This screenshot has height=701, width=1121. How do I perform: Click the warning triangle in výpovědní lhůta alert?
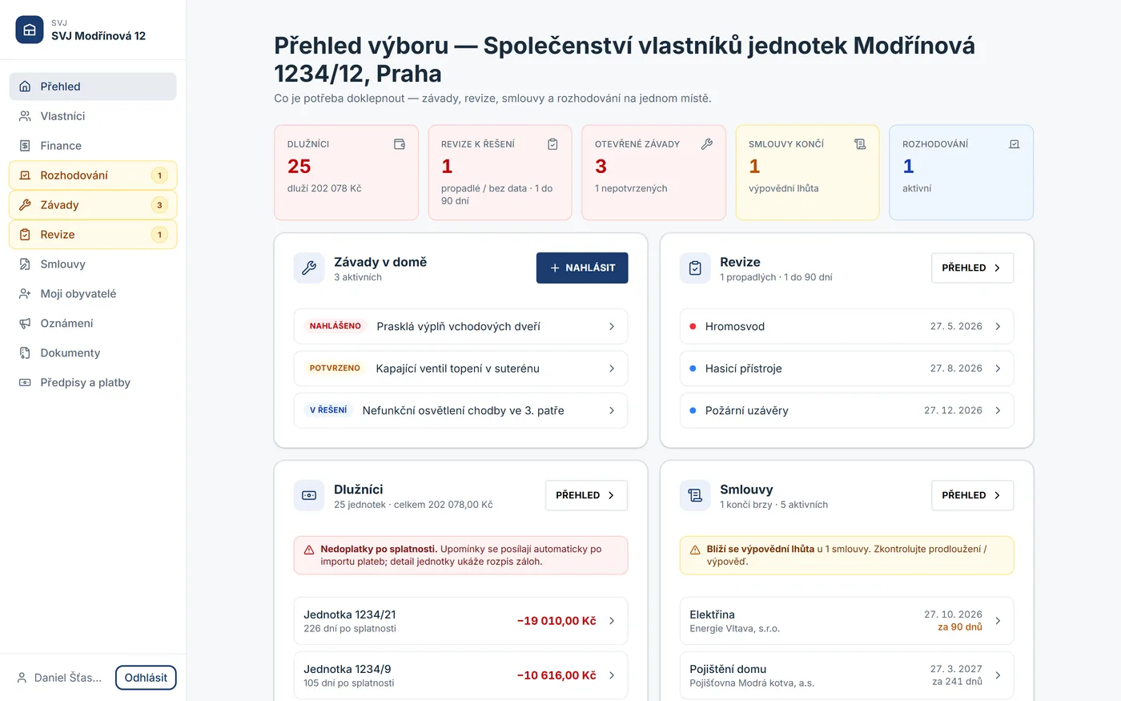[695, 550]
